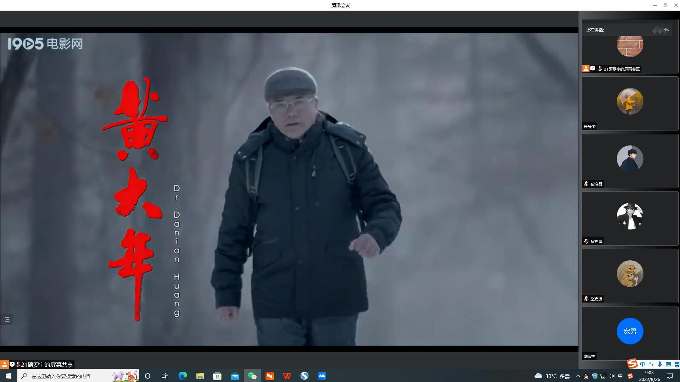680x382 pixels.
Task: Open Sogou toolbox grid menu
Action: (676, 364)
